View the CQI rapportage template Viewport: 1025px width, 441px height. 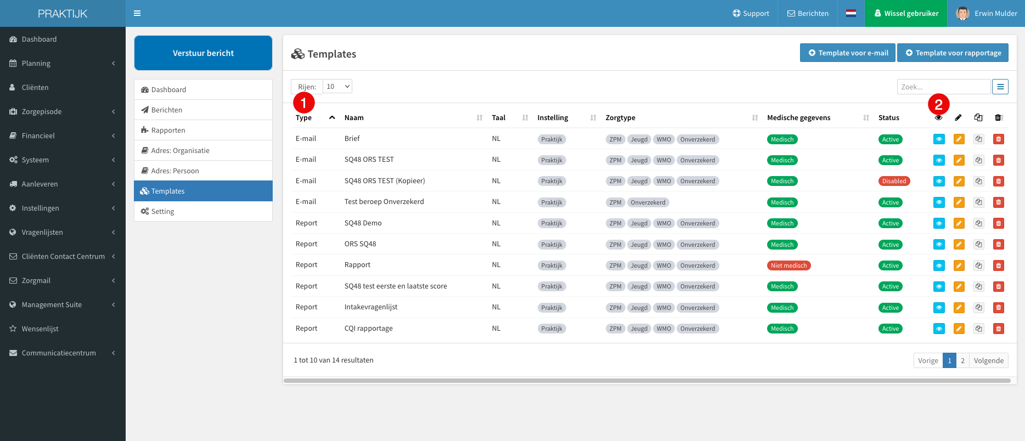pos(939,329)
